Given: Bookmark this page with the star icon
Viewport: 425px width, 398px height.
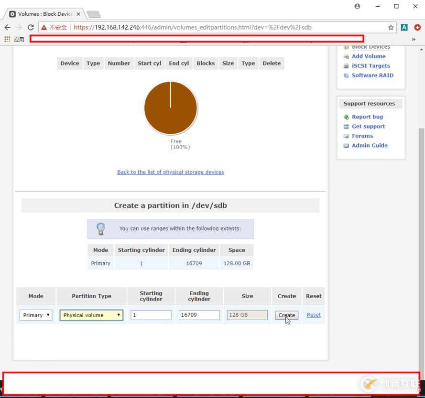Looking at the screenshot, I should [x=391, y=27].
